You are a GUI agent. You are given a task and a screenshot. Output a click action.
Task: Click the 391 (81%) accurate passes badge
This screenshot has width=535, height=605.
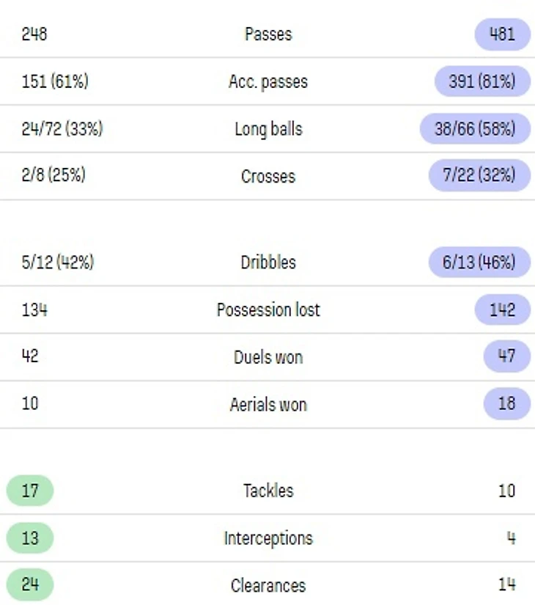[482, 81]
